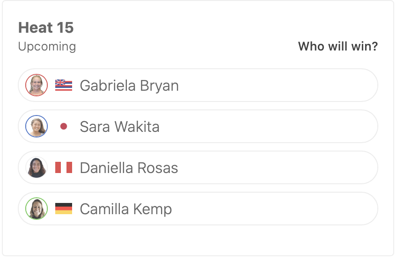The width and height of the screenshot is (397, 260).
Task: Click blank card area below Camilla Kemp's row
Action: 198,240
